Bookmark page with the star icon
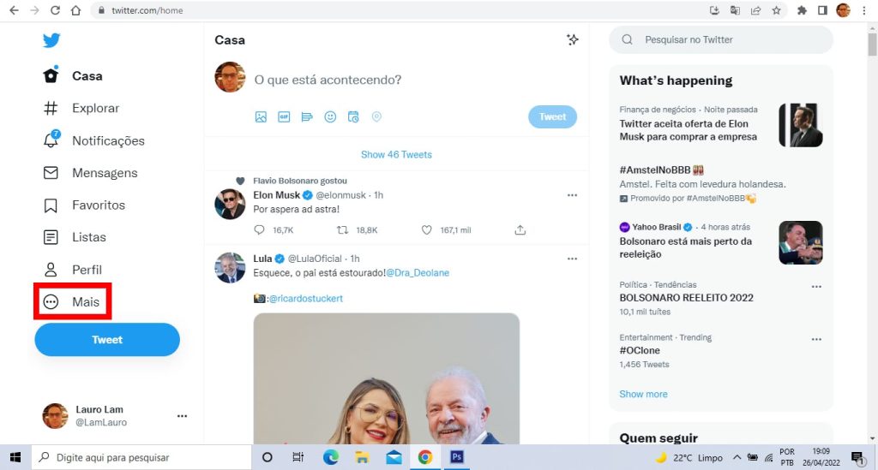 tap(776, 10)
